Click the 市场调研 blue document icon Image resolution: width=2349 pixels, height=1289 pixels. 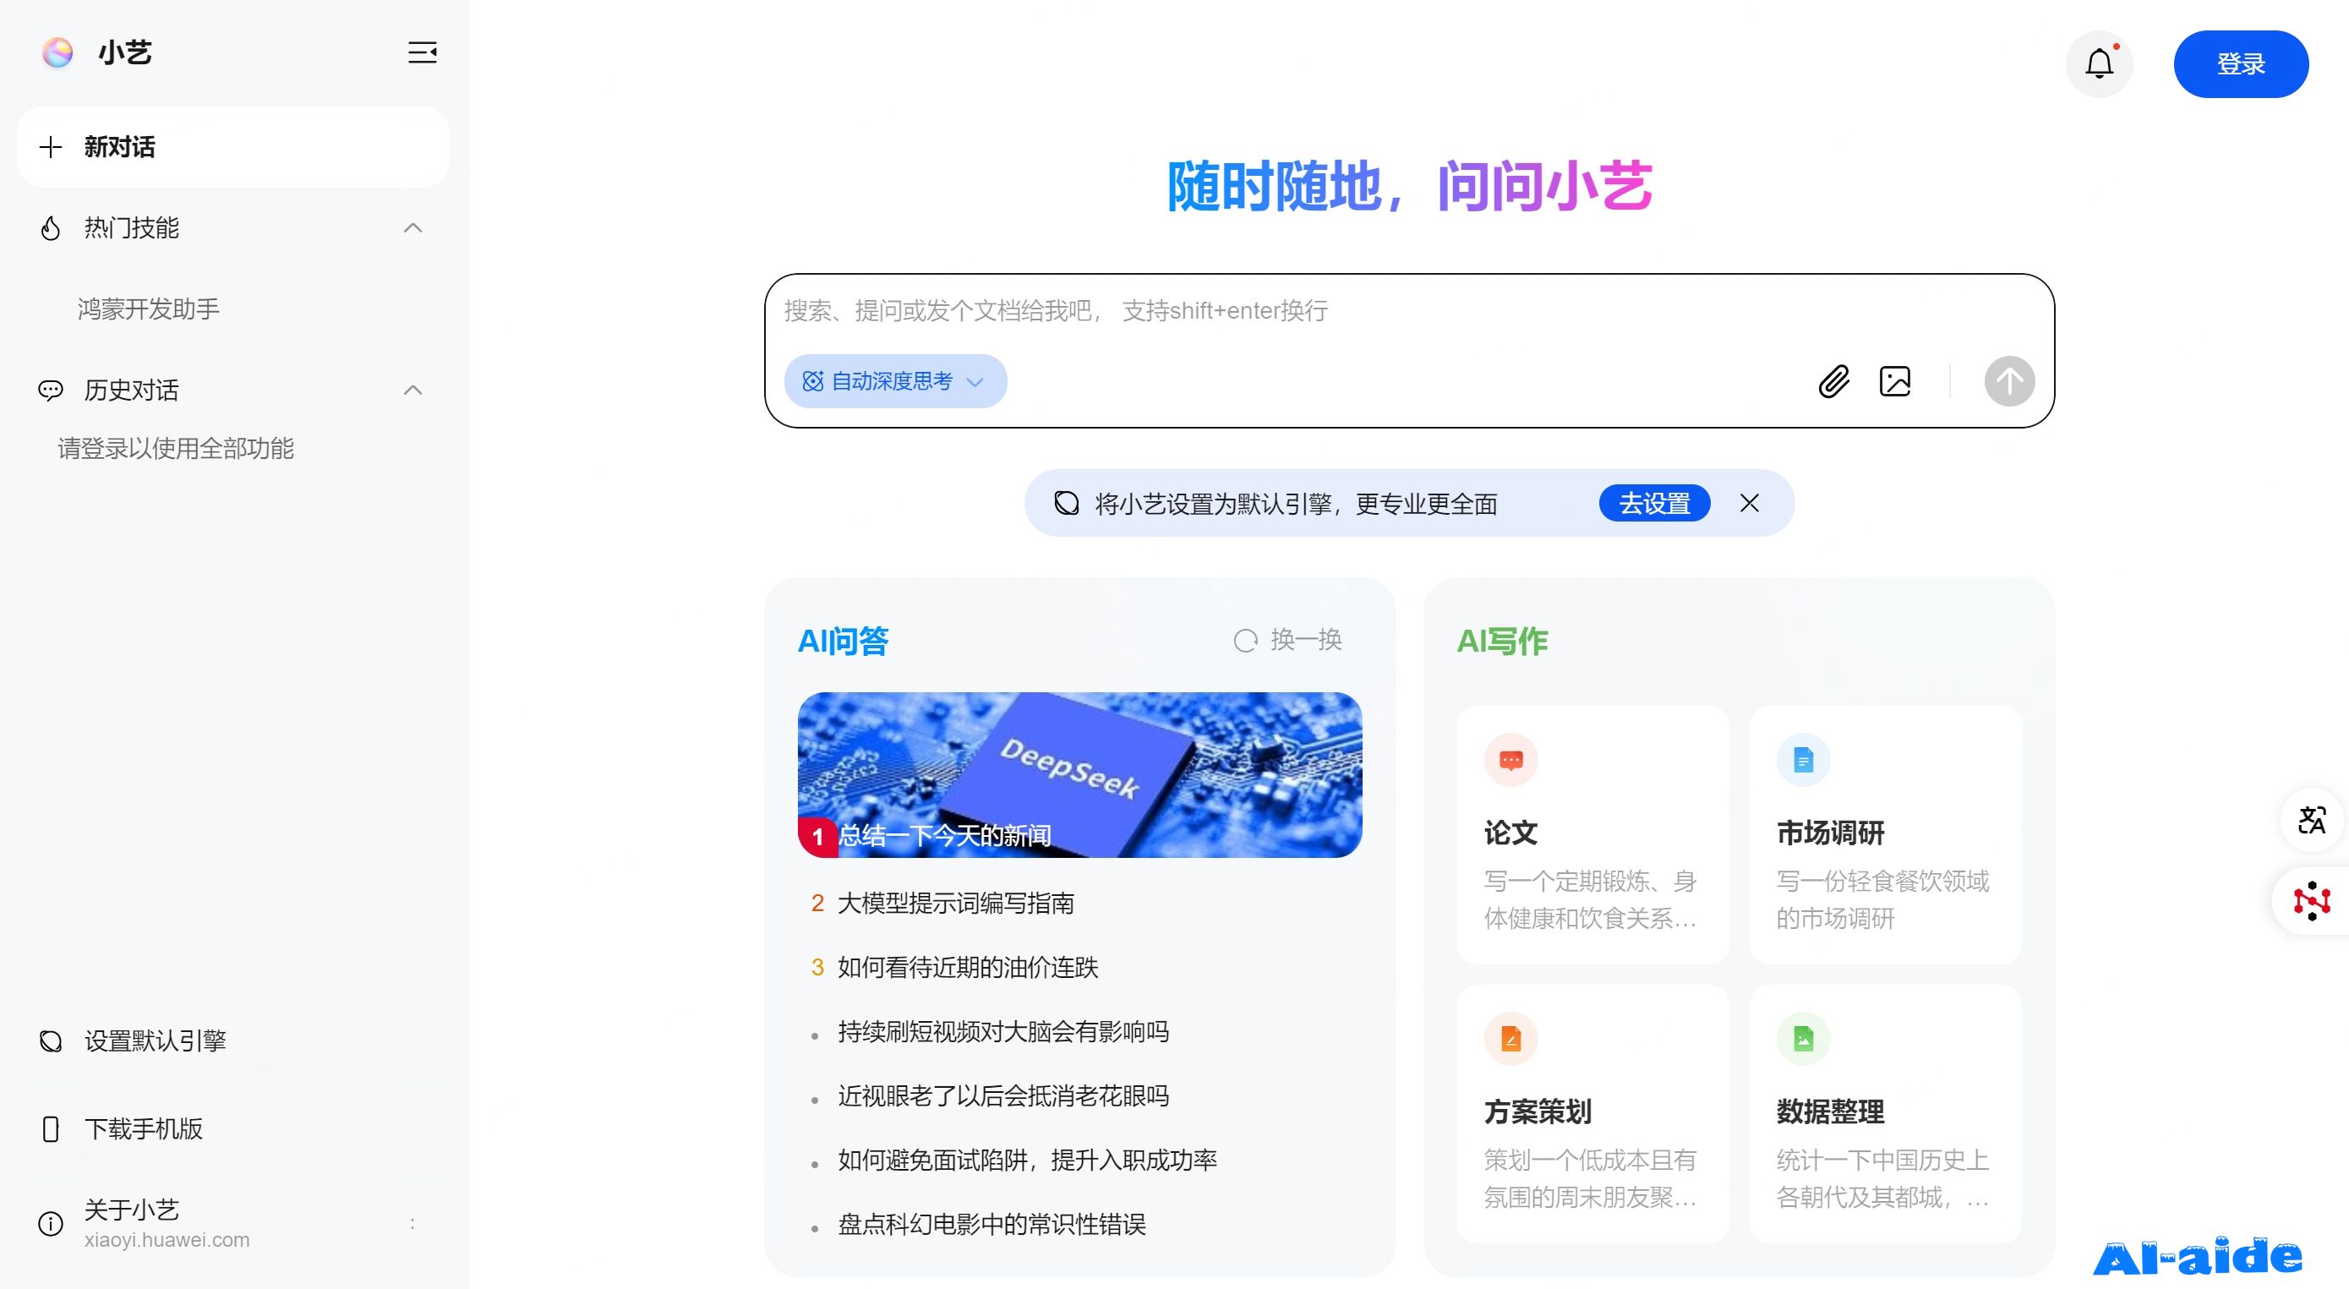(1803, 760)
